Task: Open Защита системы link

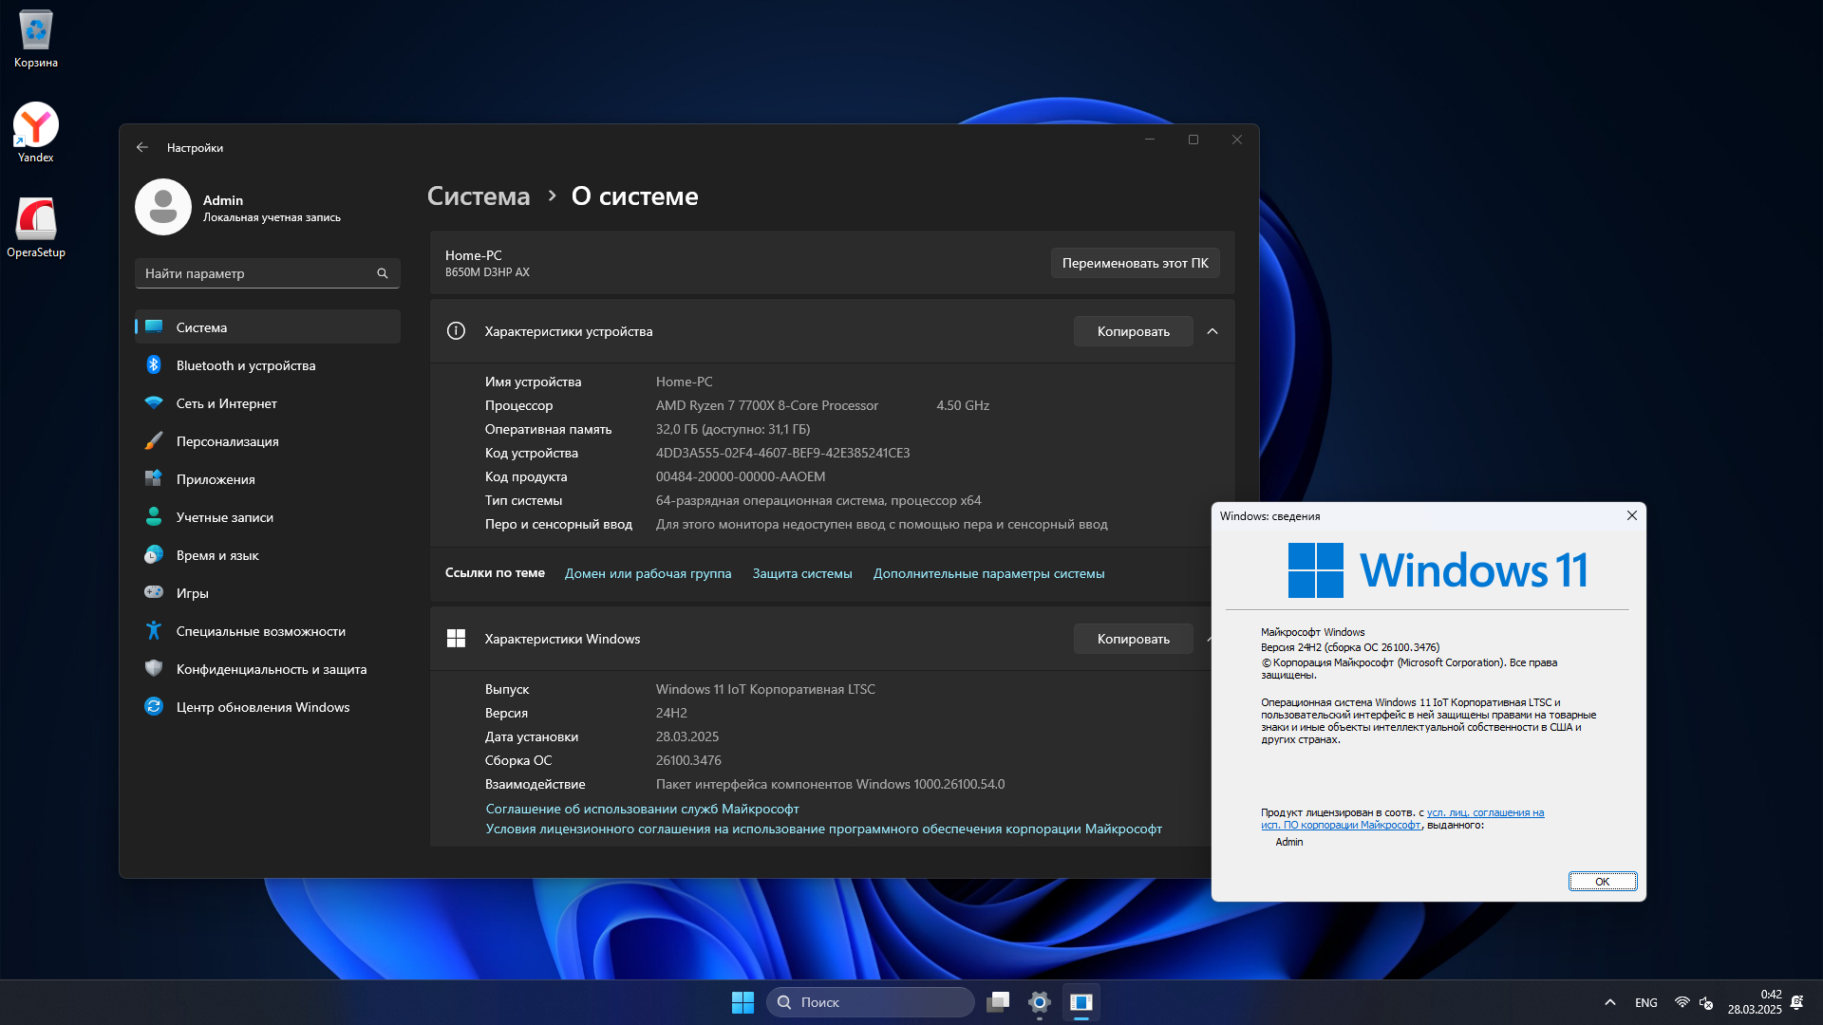Action: (x=801, y=573)
